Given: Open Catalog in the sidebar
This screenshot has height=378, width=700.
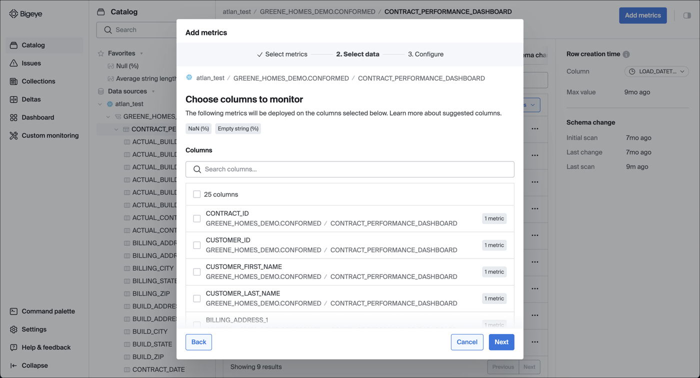Looking at the screenshot, I should [x=44, y=45].
